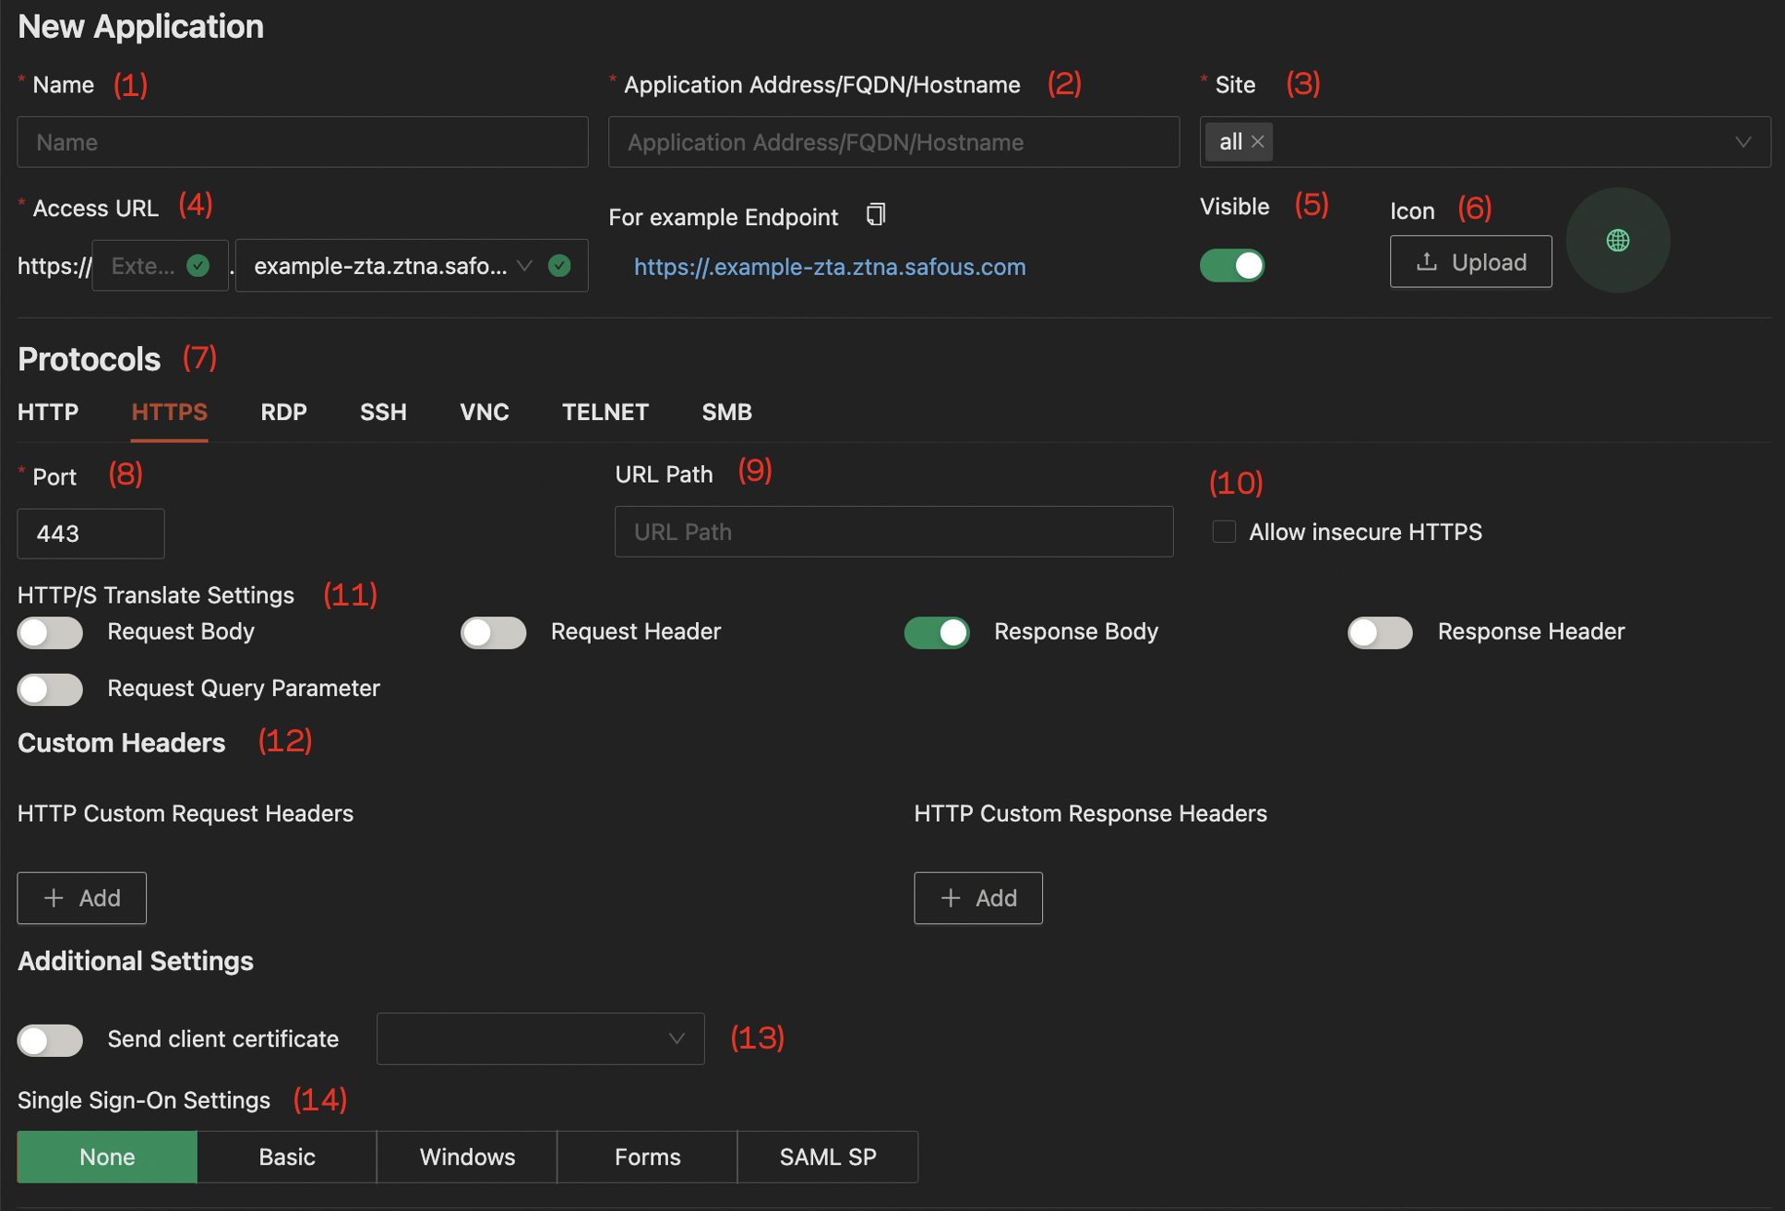The height and width of the screenshot is (1211, 1785).
Task: Click plus icon for request headers
Action: pos(54,898)
